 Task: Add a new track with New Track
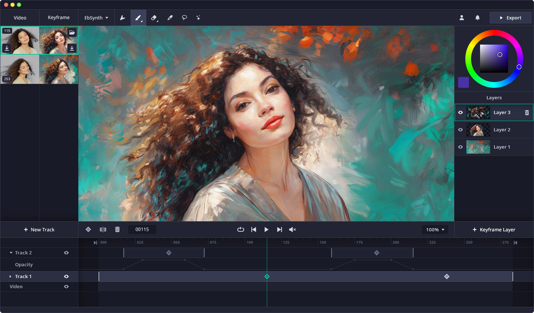point(39,230)
